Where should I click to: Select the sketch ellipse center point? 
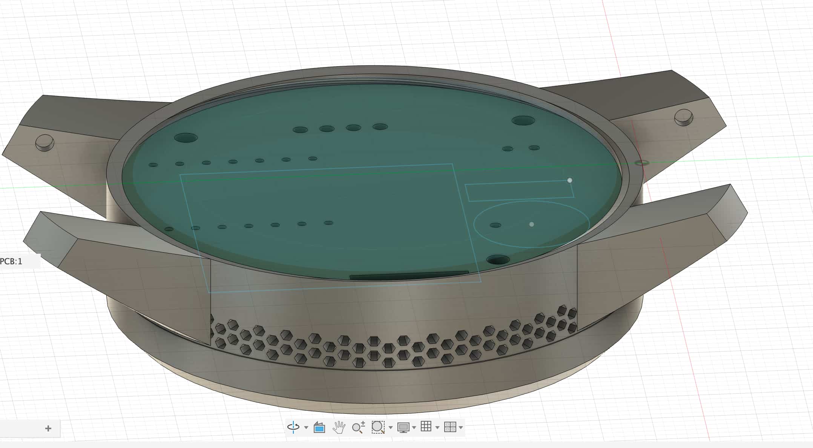tap(532, 224)
